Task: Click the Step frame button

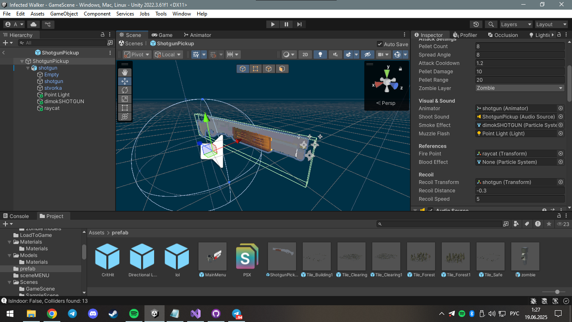Action: [299, 24]
